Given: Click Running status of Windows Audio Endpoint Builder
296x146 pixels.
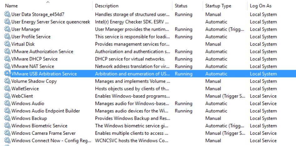Looking at the screenshot, I should click(x=183, y=111).
